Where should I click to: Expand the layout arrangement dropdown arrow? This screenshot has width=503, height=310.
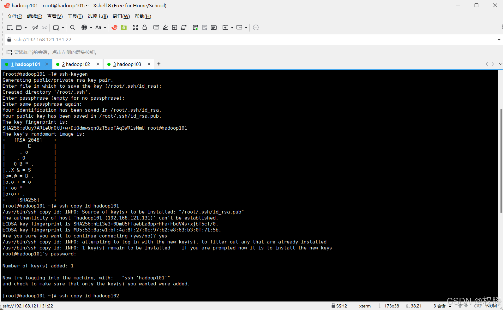(x=246, y=28)
